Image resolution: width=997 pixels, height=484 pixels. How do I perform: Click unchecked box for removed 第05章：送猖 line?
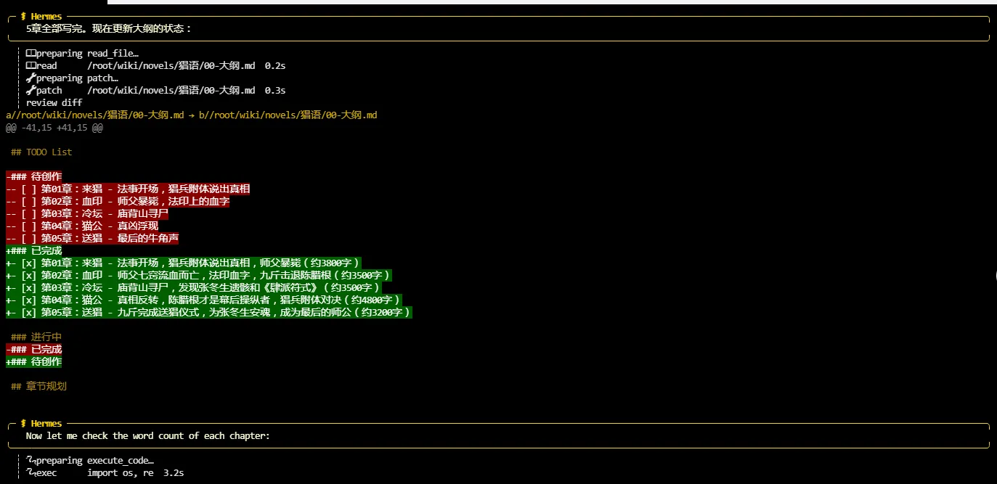28,238
